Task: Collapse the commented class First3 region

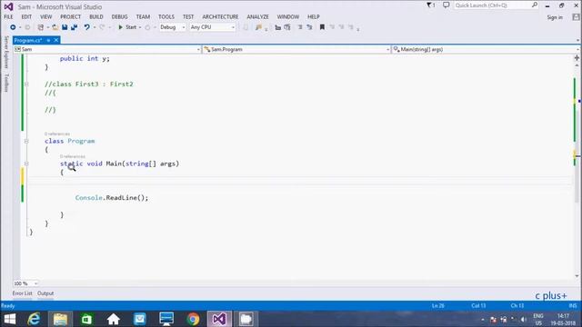Action: 26,84
